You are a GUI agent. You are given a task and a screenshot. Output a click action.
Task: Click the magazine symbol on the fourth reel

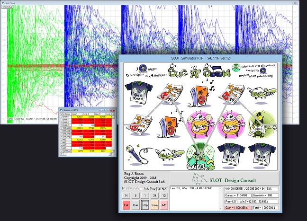pyautogui.click(x=232, y=94)
